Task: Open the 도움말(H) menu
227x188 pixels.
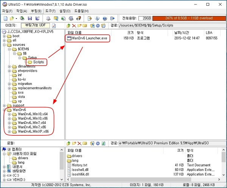Action: [x=81, y=11]
